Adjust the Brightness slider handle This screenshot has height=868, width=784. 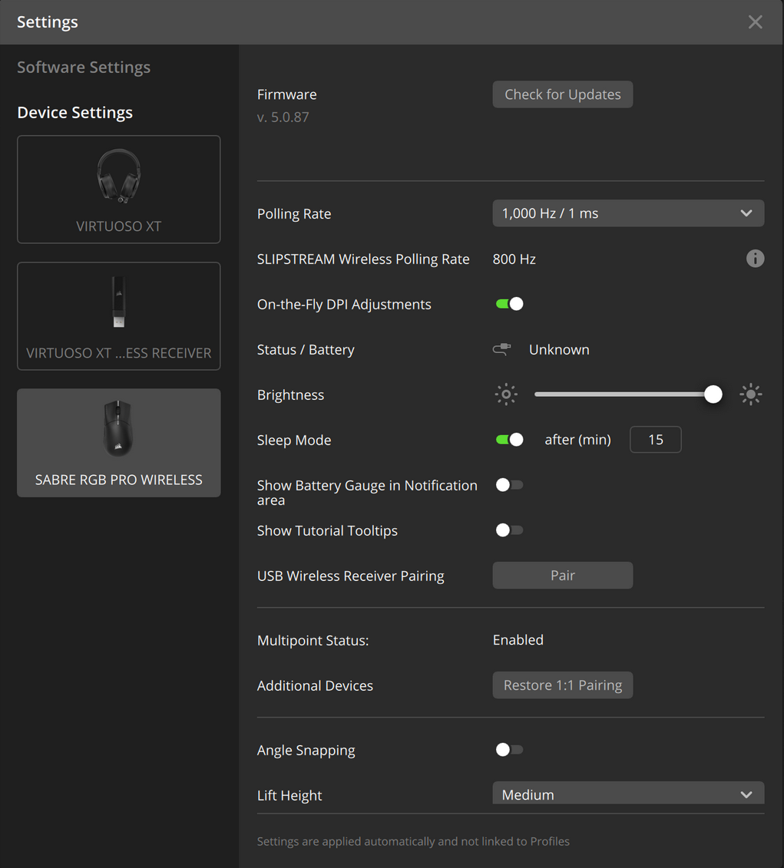click(713, 394)
